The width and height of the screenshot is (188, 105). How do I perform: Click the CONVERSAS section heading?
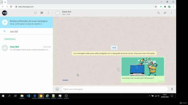pyautogui.click(x=10, y=39)
